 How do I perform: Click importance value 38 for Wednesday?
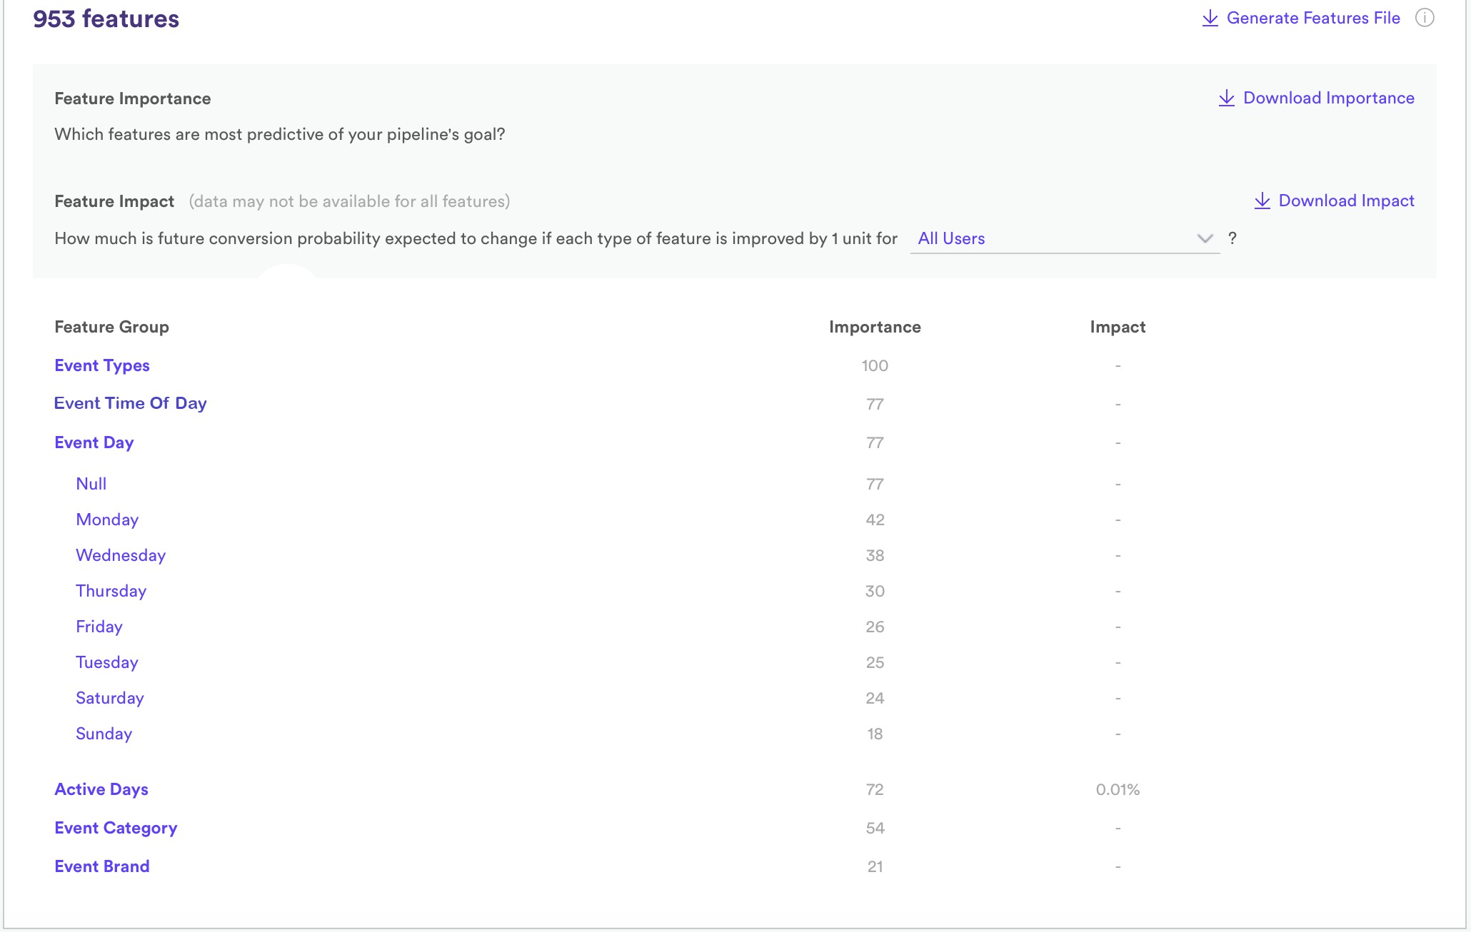pyautogui.click(x=875, y=555)
